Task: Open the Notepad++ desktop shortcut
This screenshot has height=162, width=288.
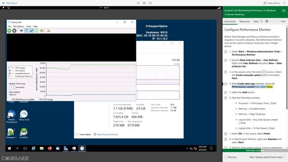Action: pyautogui.click(x=11, y=133)
